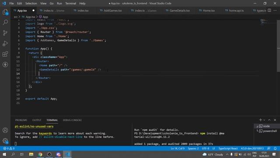Change file encoding UTF-8
The width and height of the screenshot is (280, 158).
205,148
